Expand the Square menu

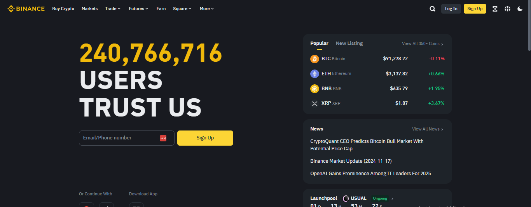[x=182, y=9]
